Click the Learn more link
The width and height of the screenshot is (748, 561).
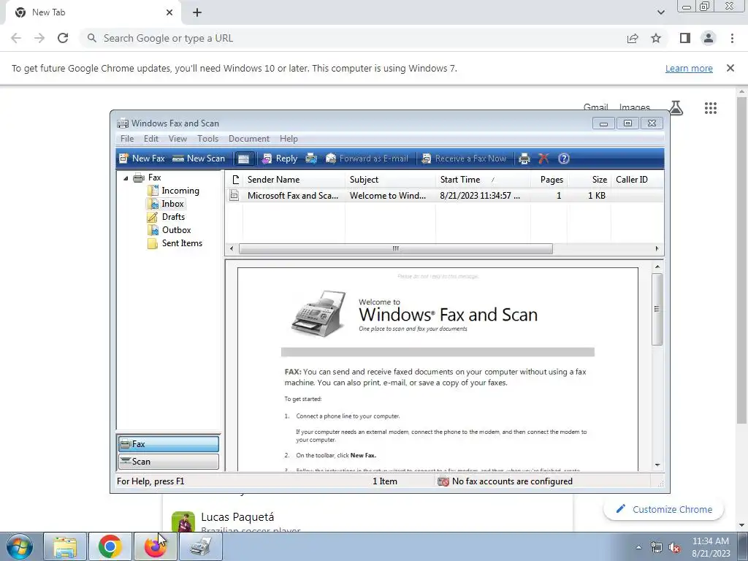(689, 68)
